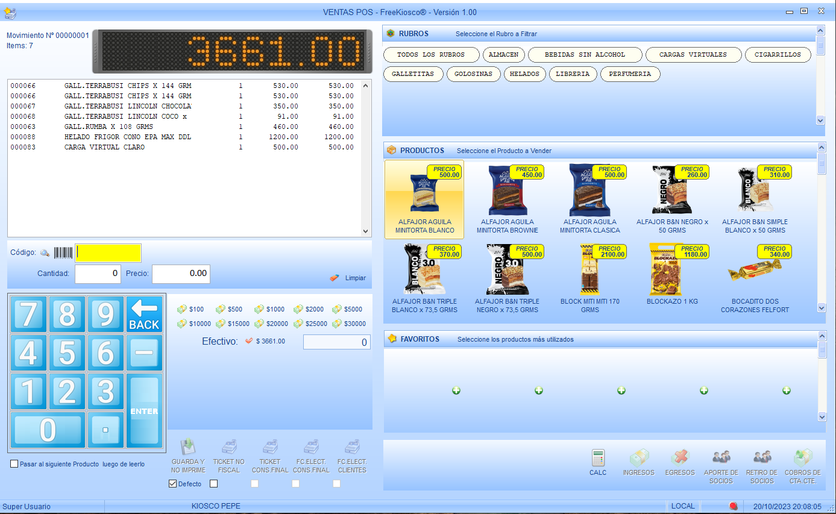
Task: Click the Productos panel scroll-down arrow
Action: [x=821, y=308]
